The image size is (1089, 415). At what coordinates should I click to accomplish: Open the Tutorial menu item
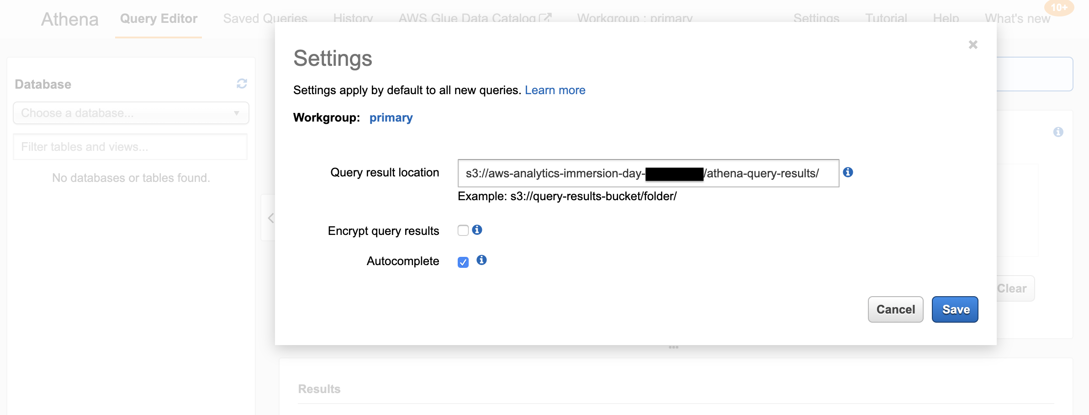coord(886,19)
